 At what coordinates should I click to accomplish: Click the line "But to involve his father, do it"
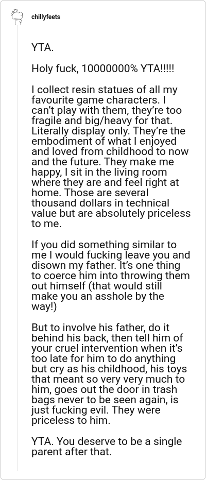100,328
